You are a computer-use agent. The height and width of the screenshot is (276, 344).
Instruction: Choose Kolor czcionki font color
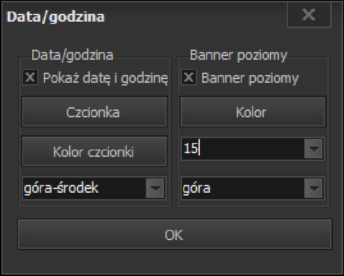pos(94,151)
